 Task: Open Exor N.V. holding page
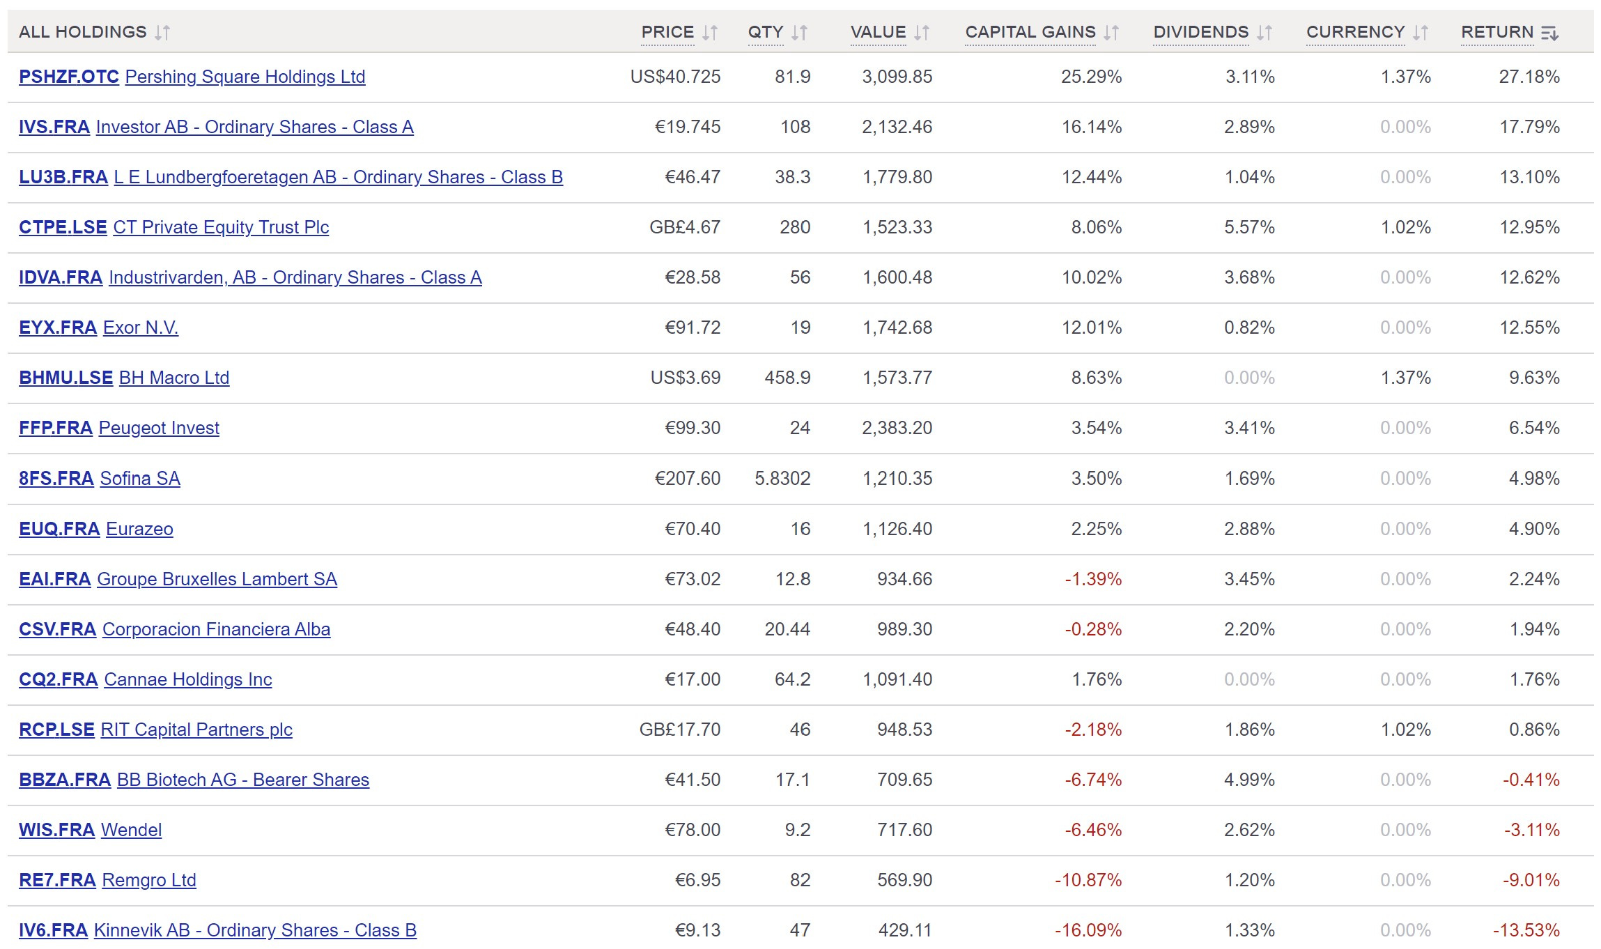(x=141, y=327)
